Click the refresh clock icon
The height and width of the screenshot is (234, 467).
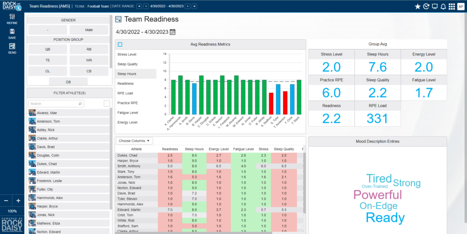[x=426, y=6]
